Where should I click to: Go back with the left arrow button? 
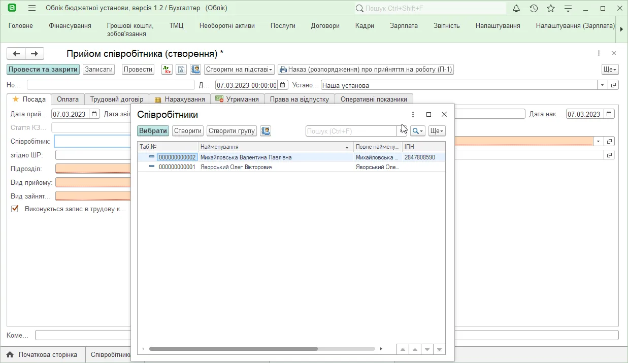(16, 53)
